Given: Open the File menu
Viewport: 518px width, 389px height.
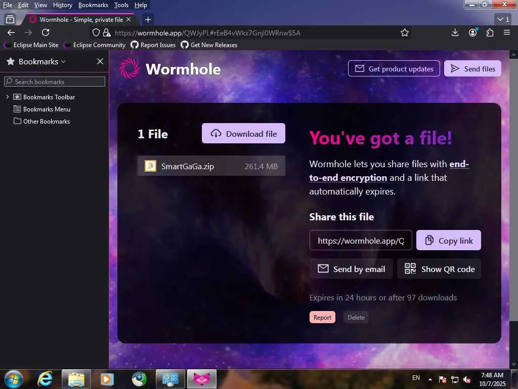Looking at the screenshot, I should coord(7,5).
